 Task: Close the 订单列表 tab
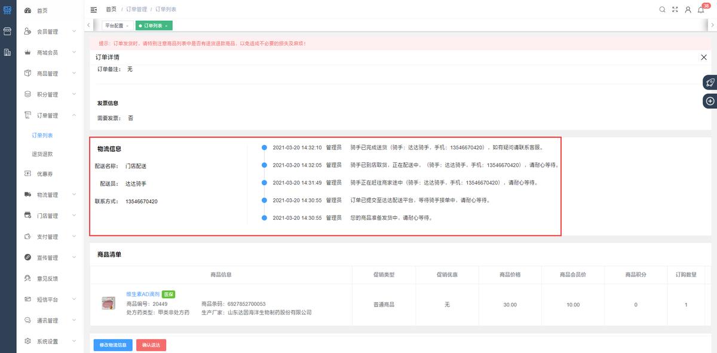(x=166, y=26)
